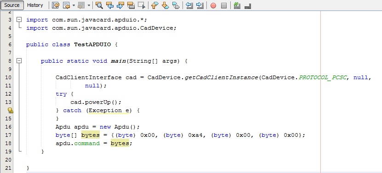The height and width of the screenshot is (173, 382).
Task: Click the String[] args parameter
Action: [154, 61]
